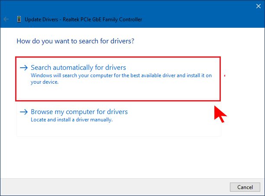This screenshot has width=265, height=196.
Task: Click the network adapter device icon
Action: (x=19, y=19)
